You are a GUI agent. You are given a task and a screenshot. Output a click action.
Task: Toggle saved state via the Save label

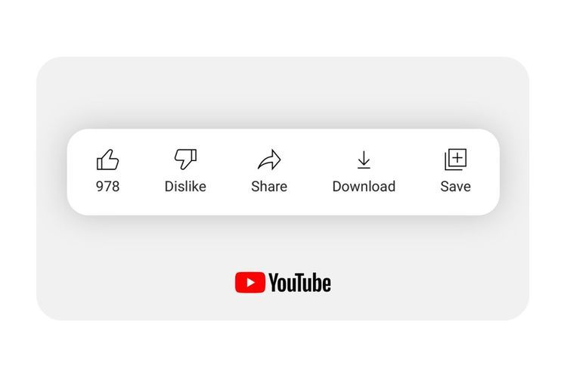pyautogui.click(x=456, y=187)
